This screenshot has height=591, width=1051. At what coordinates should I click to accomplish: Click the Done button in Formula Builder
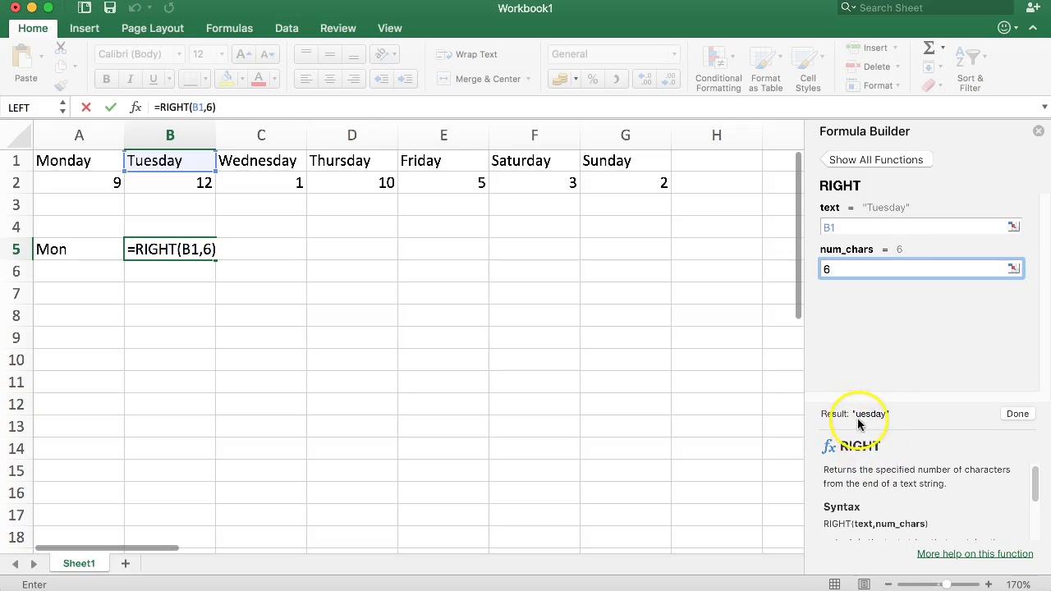[1017, 414]
